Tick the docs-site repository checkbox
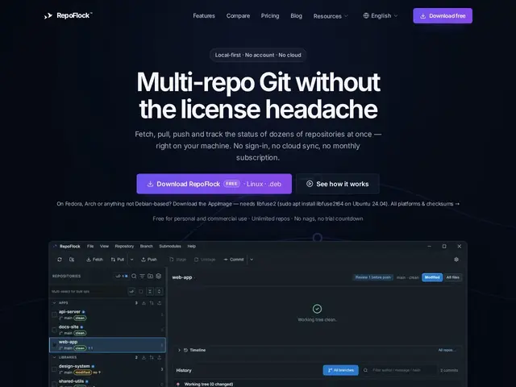The height and width of the screenshot is (387, 516). pyautogui.click(x=54, y=330)
